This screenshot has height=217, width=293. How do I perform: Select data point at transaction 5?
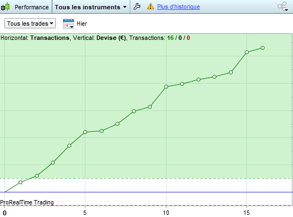pos(85,132)
